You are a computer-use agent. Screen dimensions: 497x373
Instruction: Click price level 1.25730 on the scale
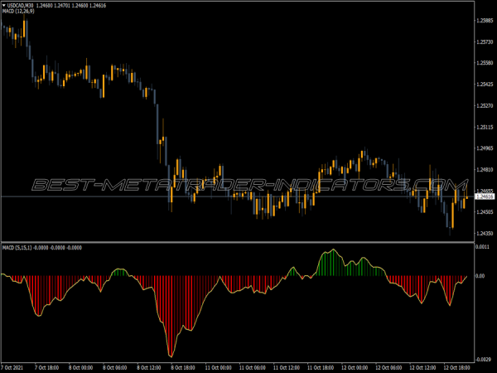pyautogui.click(x=485, y=42)
